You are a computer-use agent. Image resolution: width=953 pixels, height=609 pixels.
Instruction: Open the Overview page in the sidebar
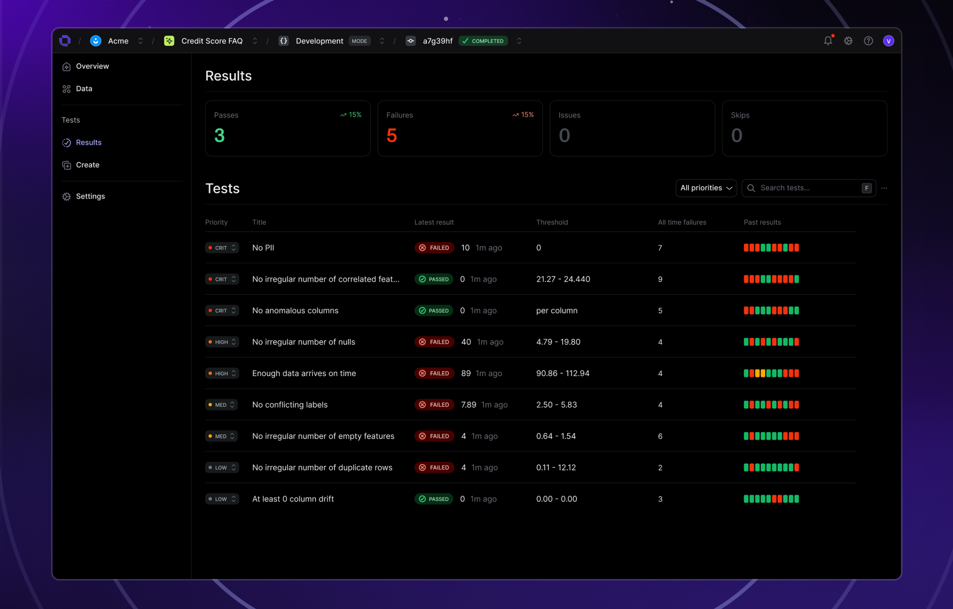tap(92, 66)
